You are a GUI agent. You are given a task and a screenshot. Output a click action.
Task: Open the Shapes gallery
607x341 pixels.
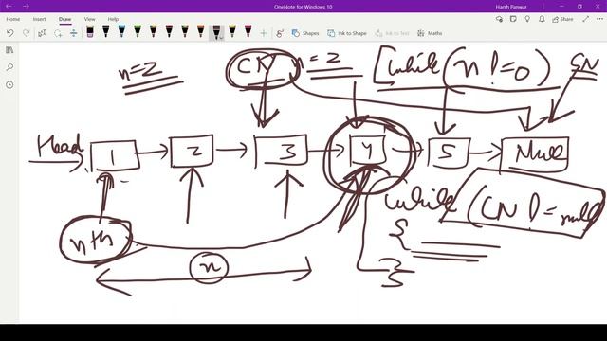pyautogui.click(x=305, y=33)
